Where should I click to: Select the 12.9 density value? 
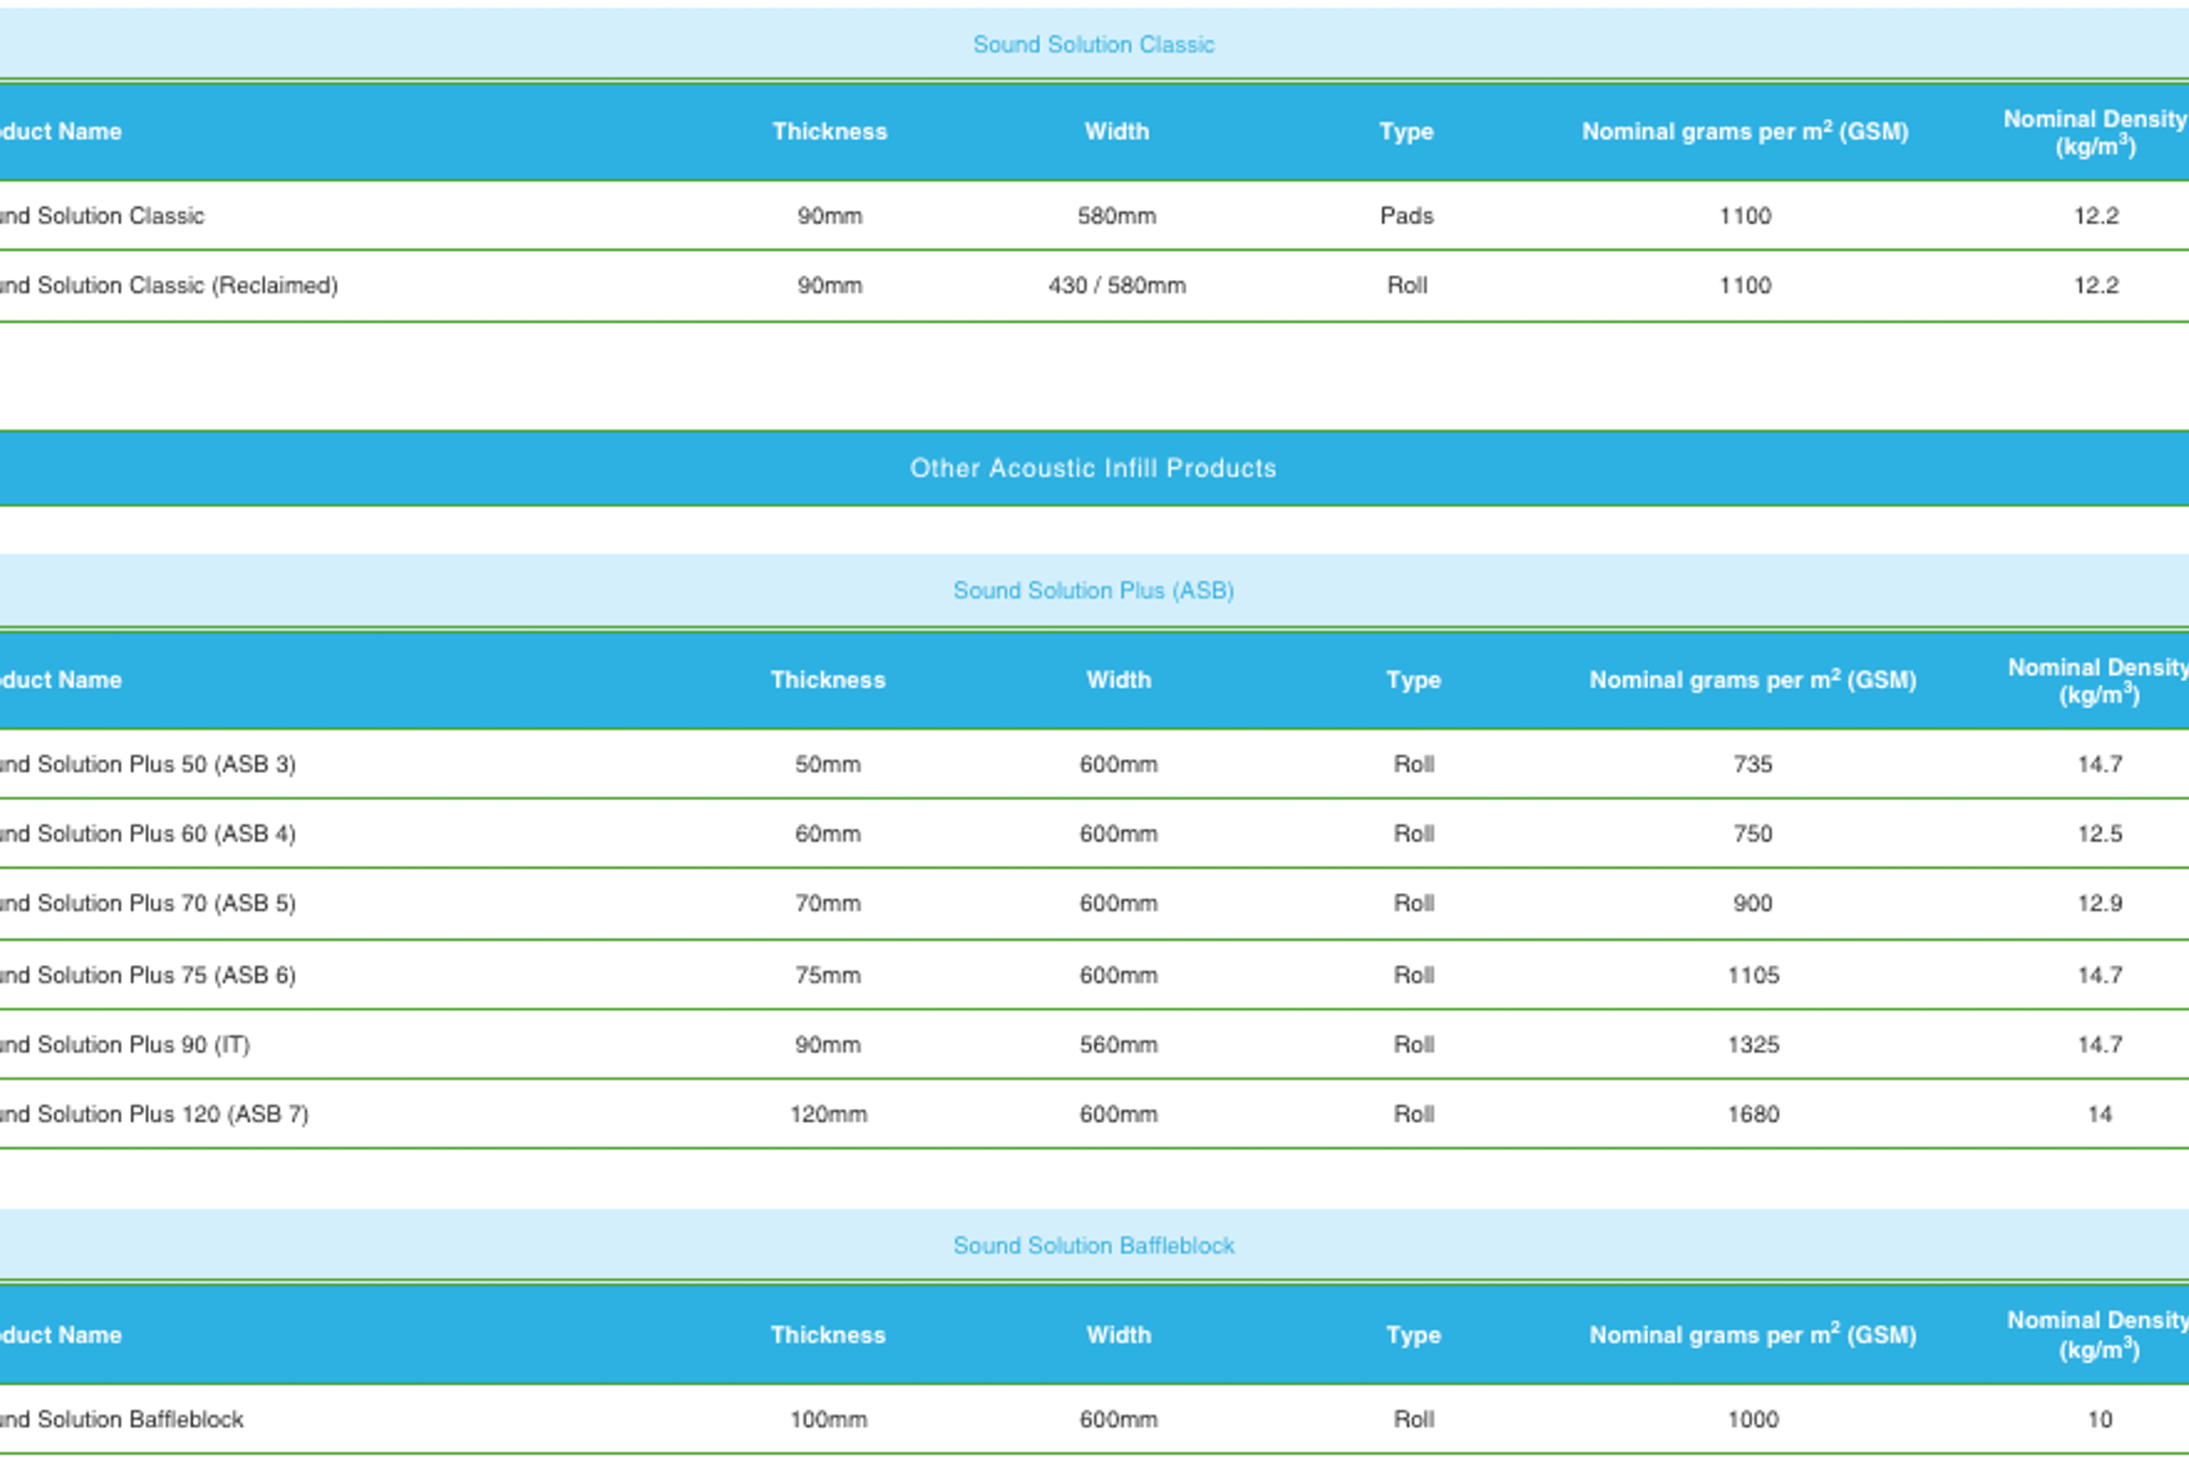pos(2099,905)
